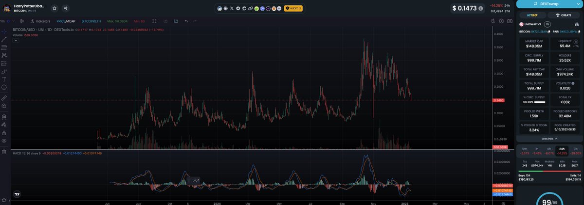Image resolution: width=584 pixels, height=205 pixels.
Task: Click the token avatar image at top left
Action: [7, 8]
